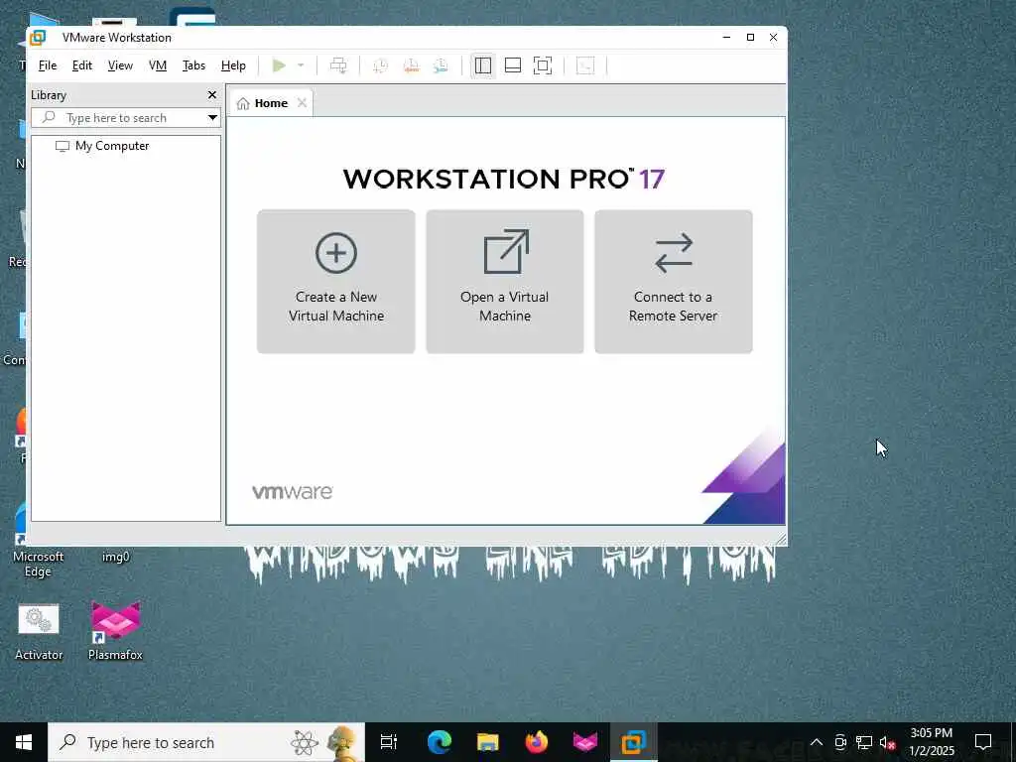Select My Computer in the Library tree
This screenshot has width=1016, height=762.
click(103, 146)
